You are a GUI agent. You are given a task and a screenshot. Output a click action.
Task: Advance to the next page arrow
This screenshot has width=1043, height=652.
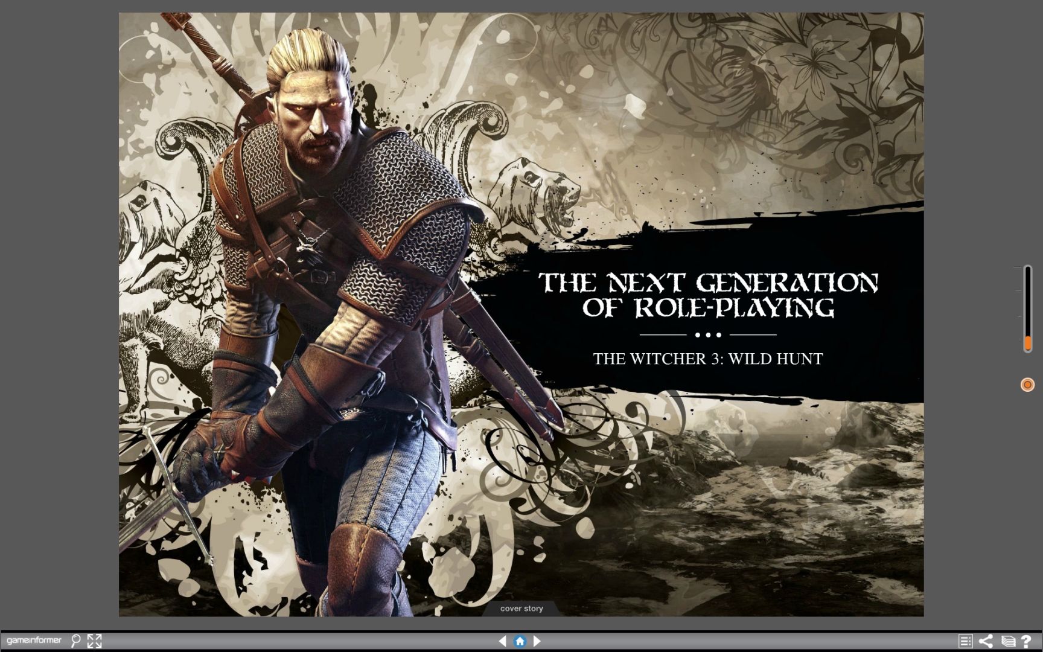click(537, 641)
